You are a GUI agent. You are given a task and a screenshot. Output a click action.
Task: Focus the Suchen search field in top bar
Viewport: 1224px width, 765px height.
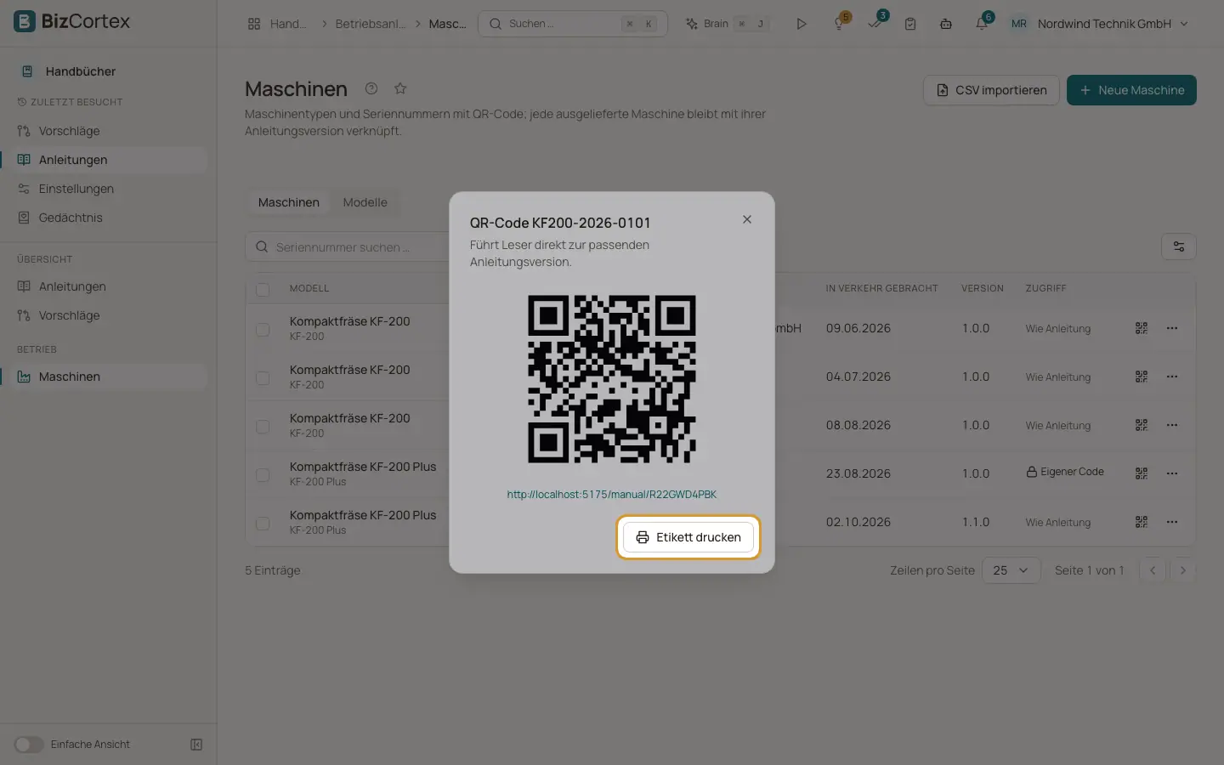[x=573, y=24]
